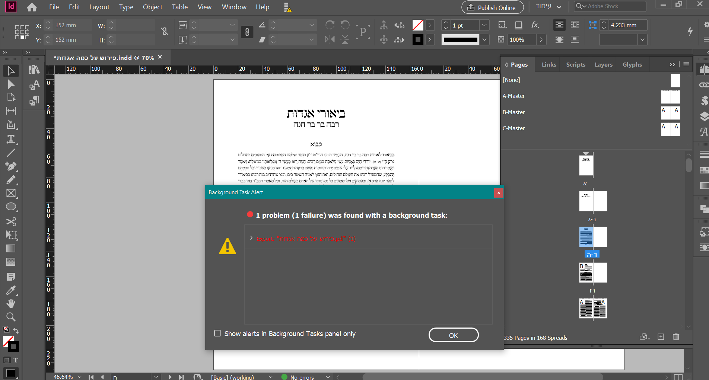The height and width of the screenshot is (380, 709).
Task: Select the Hand tool
Action: [11, 303]
